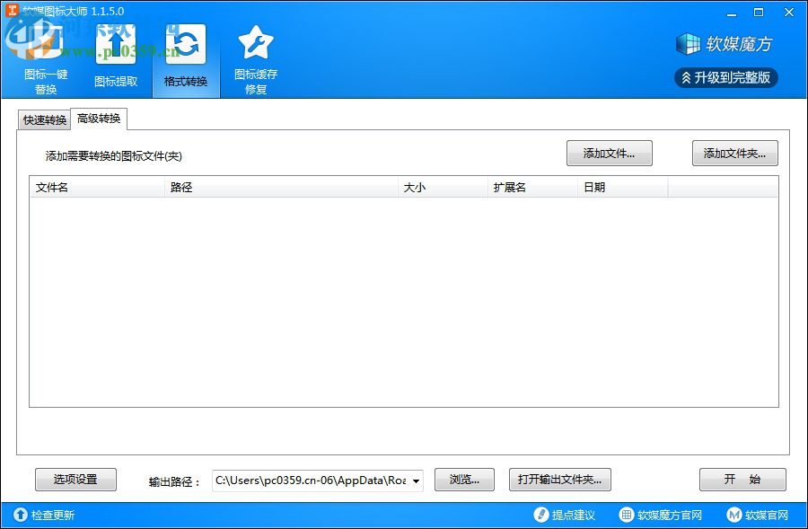808x529 pixels.
Task: Click the 添加文件夹 button
Action: click(734, 153)
